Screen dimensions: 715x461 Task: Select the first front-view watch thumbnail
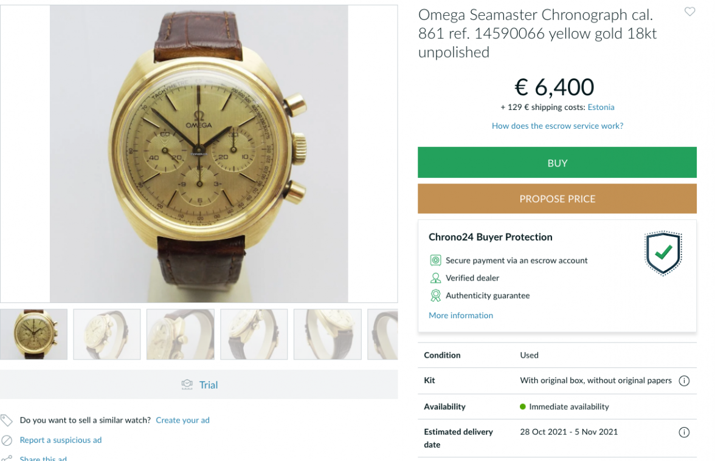(33, 334)
